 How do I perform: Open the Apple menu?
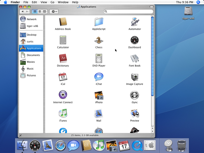pos(5,2)
